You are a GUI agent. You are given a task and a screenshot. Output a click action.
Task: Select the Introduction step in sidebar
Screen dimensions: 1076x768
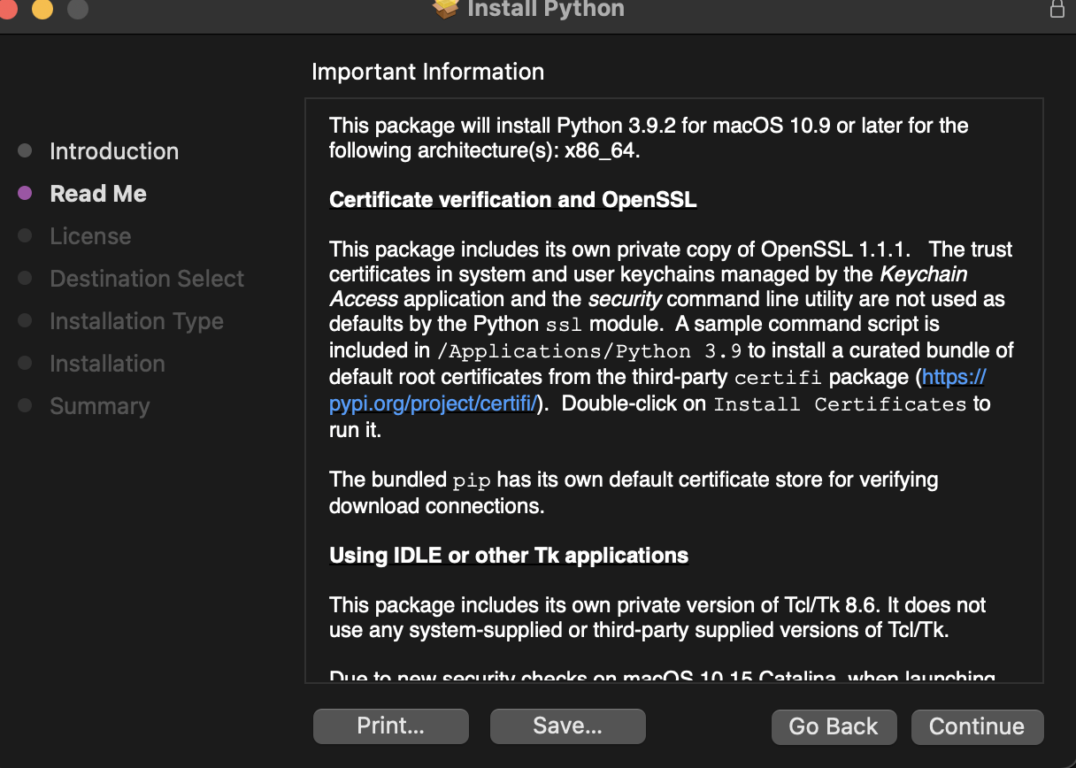point(114,151)
